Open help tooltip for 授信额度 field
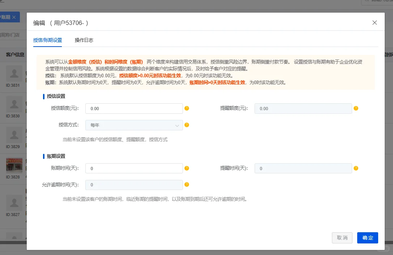 coord(187,108)
